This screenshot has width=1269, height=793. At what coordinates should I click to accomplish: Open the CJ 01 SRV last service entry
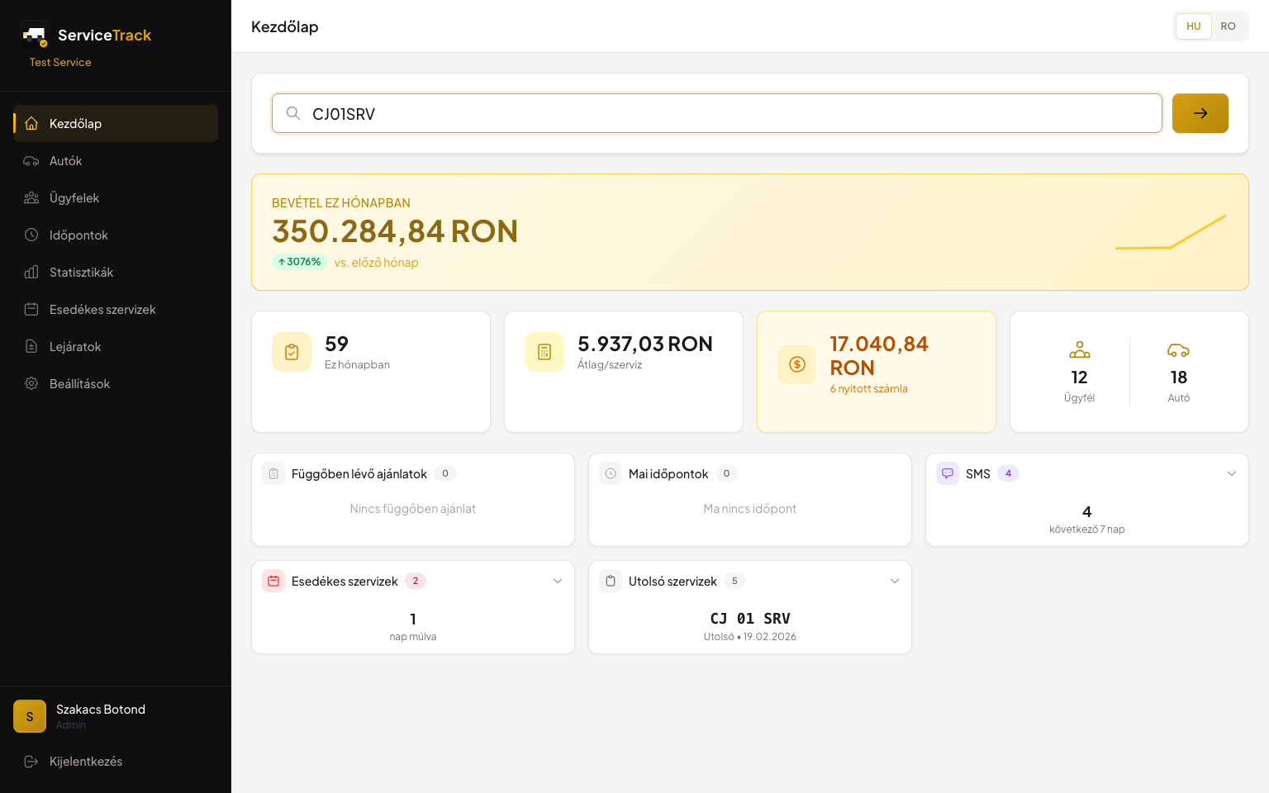750,619
